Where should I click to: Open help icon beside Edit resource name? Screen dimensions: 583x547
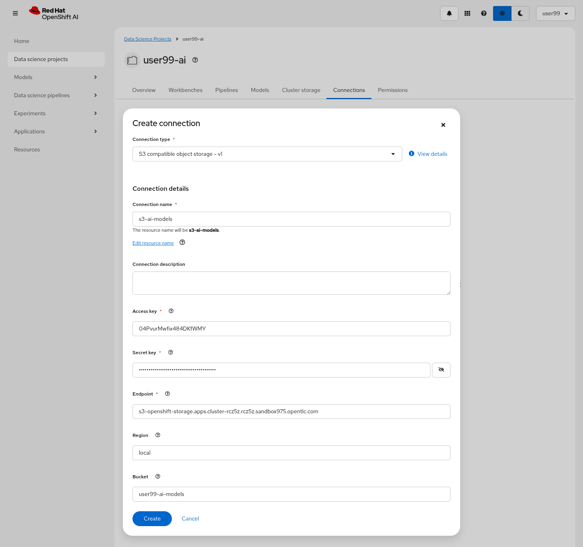click(182, 242)
